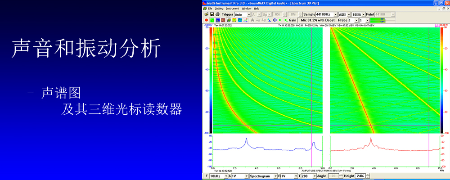The width and height of the screenshot is (450, 180).
Task: Expand the Trigger mode Auto dropdown
Action: tap(249, 14)
